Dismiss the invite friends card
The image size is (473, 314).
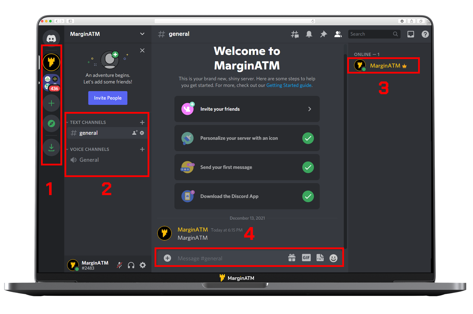pyautogui.click(x=142, y=50)
